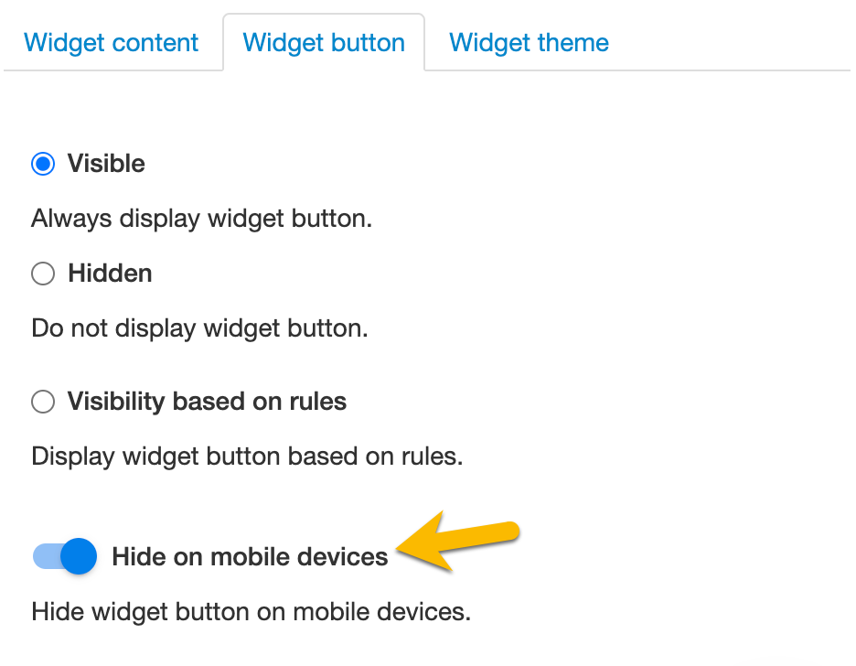Click the 'Hide on mobile devices' label text

250,556
